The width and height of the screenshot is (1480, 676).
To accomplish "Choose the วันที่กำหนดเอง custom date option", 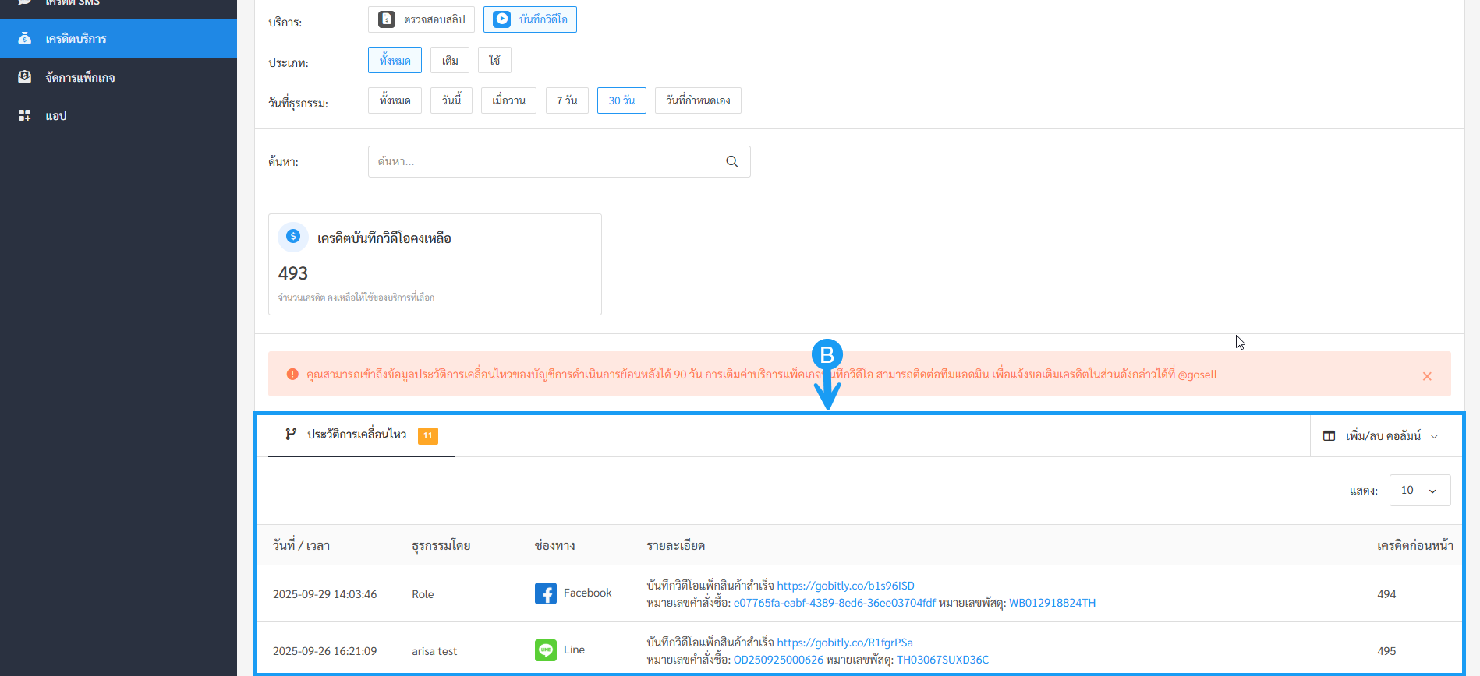I will click(x=698, y=100).
